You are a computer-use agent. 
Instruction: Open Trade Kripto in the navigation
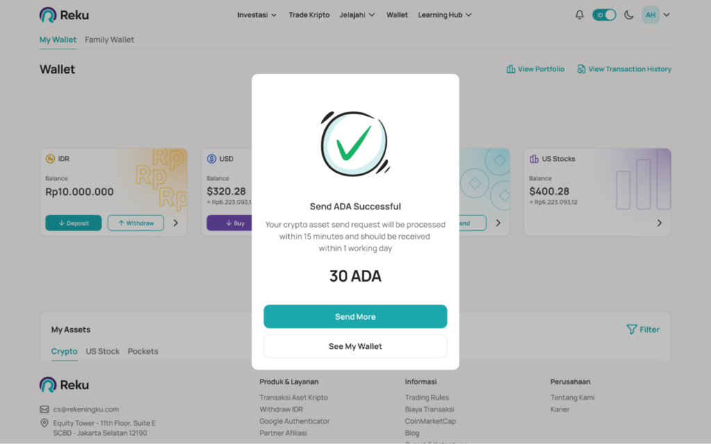[308, 15]
